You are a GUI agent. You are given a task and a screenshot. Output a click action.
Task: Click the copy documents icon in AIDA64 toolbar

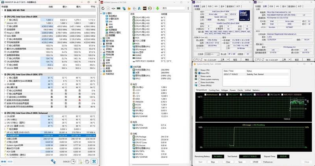[x=134, y=8]
